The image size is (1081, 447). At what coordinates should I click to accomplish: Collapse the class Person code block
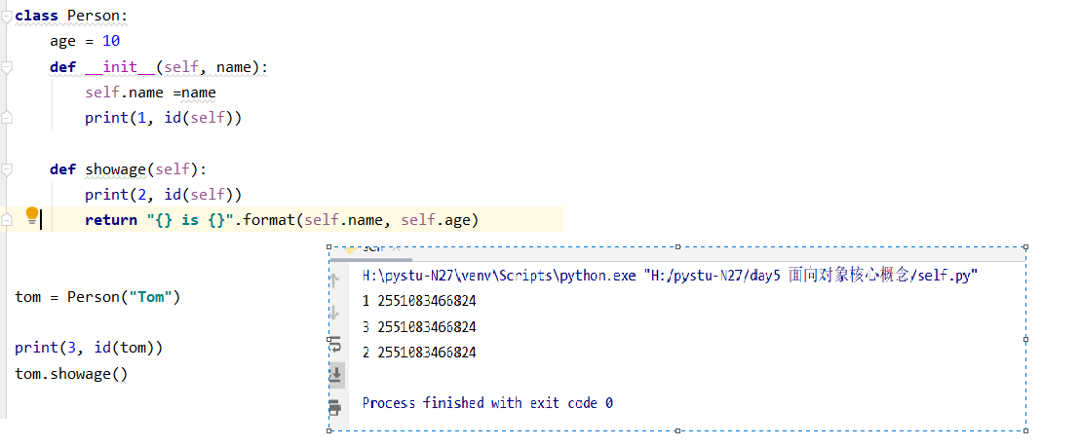pos(7,17)
